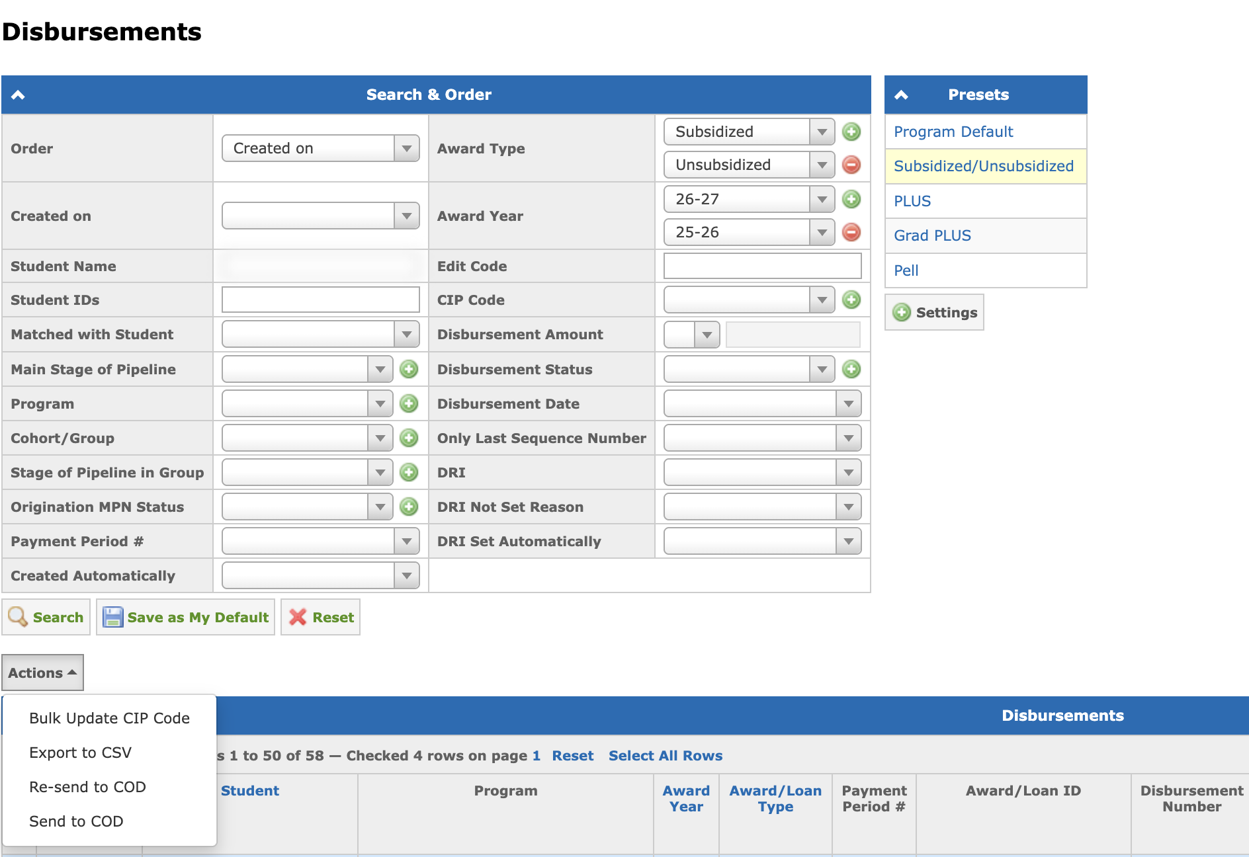Add another Disbursement Status filter

tap(851, 369)
